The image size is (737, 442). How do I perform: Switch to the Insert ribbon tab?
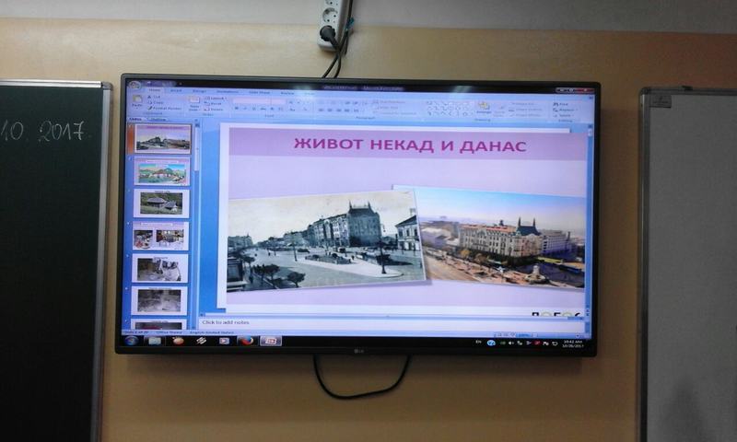pyautogui.click(x=176, y=90)
